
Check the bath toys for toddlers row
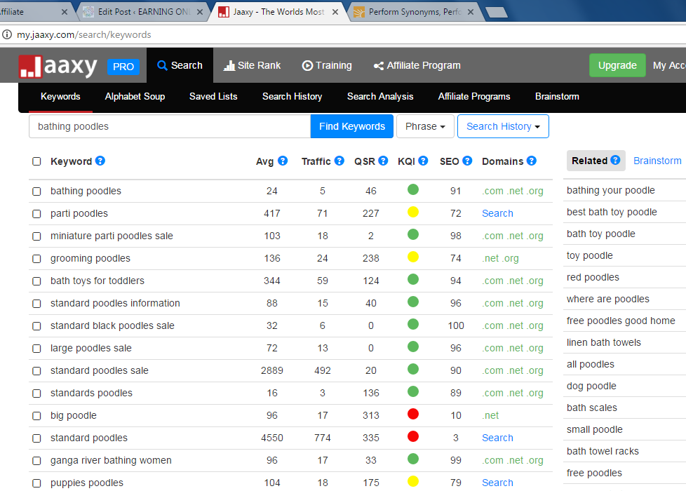click(x=36, y=281)
